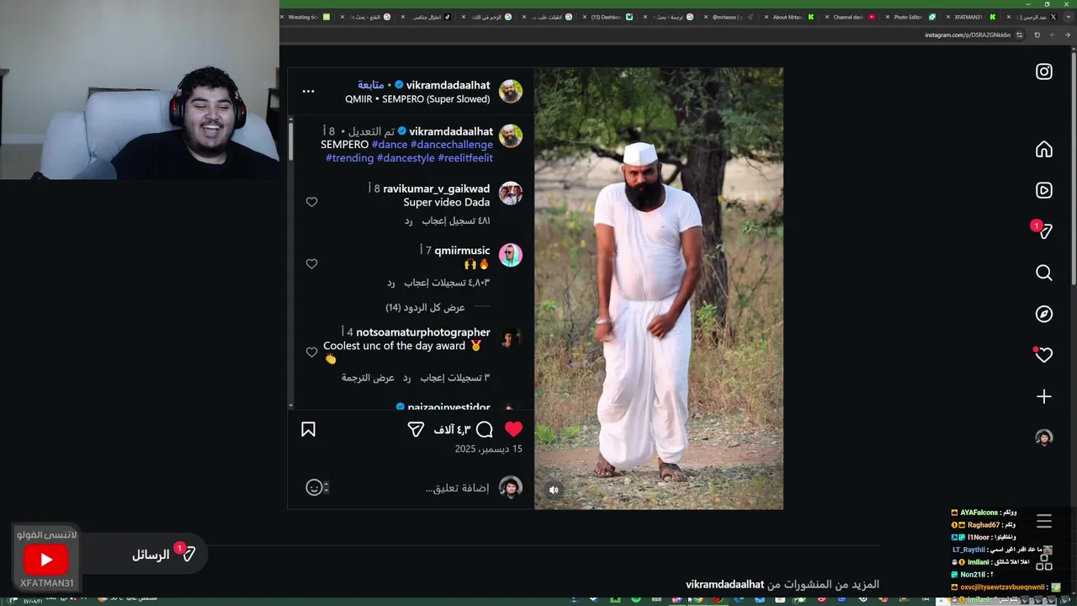Open the More hamburger menu icon
Viewport: 1077px width, 606px height.
pos(1044,522)
